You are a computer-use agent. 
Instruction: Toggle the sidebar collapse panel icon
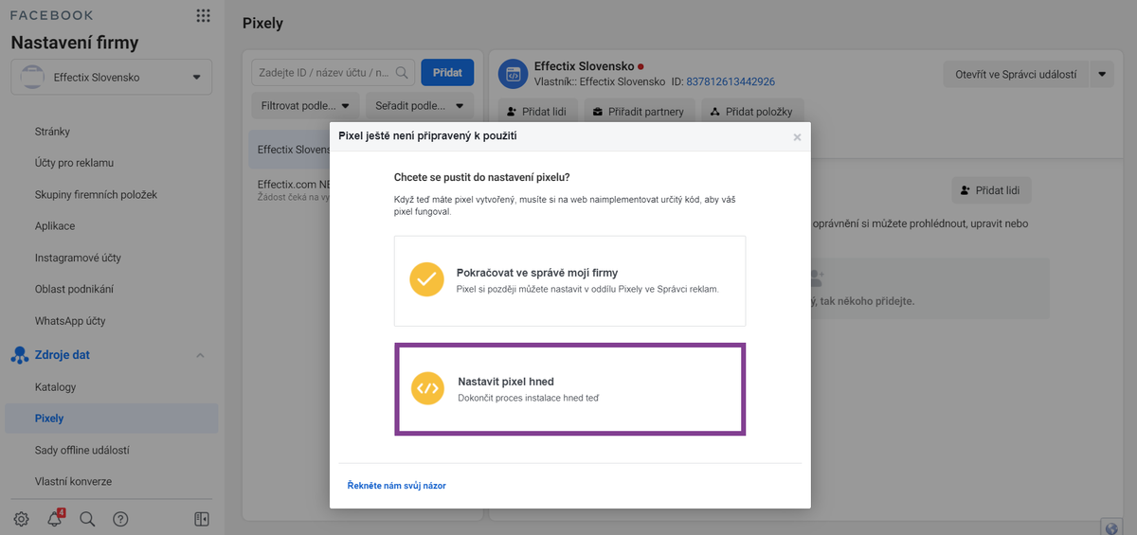(201, 519)
